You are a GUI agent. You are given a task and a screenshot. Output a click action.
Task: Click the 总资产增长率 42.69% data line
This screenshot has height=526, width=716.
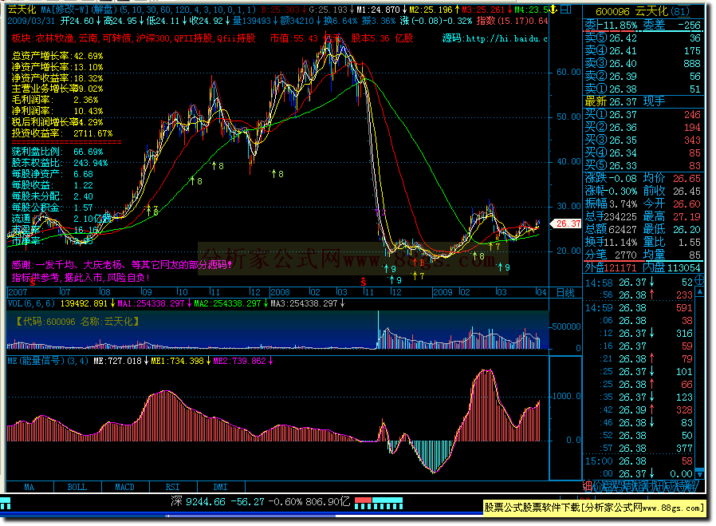[57, 56]
